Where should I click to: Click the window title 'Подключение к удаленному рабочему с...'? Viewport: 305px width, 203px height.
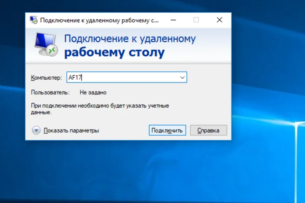coord(99,20)
